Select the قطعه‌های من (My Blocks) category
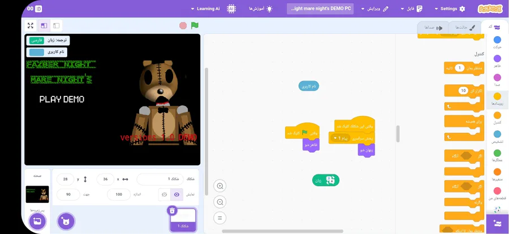The width and height of the screenshot is (509, 234). (497, 193)
